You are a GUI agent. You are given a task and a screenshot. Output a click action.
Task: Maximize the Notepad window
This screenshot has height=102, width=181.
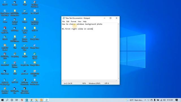pos(111,18)
